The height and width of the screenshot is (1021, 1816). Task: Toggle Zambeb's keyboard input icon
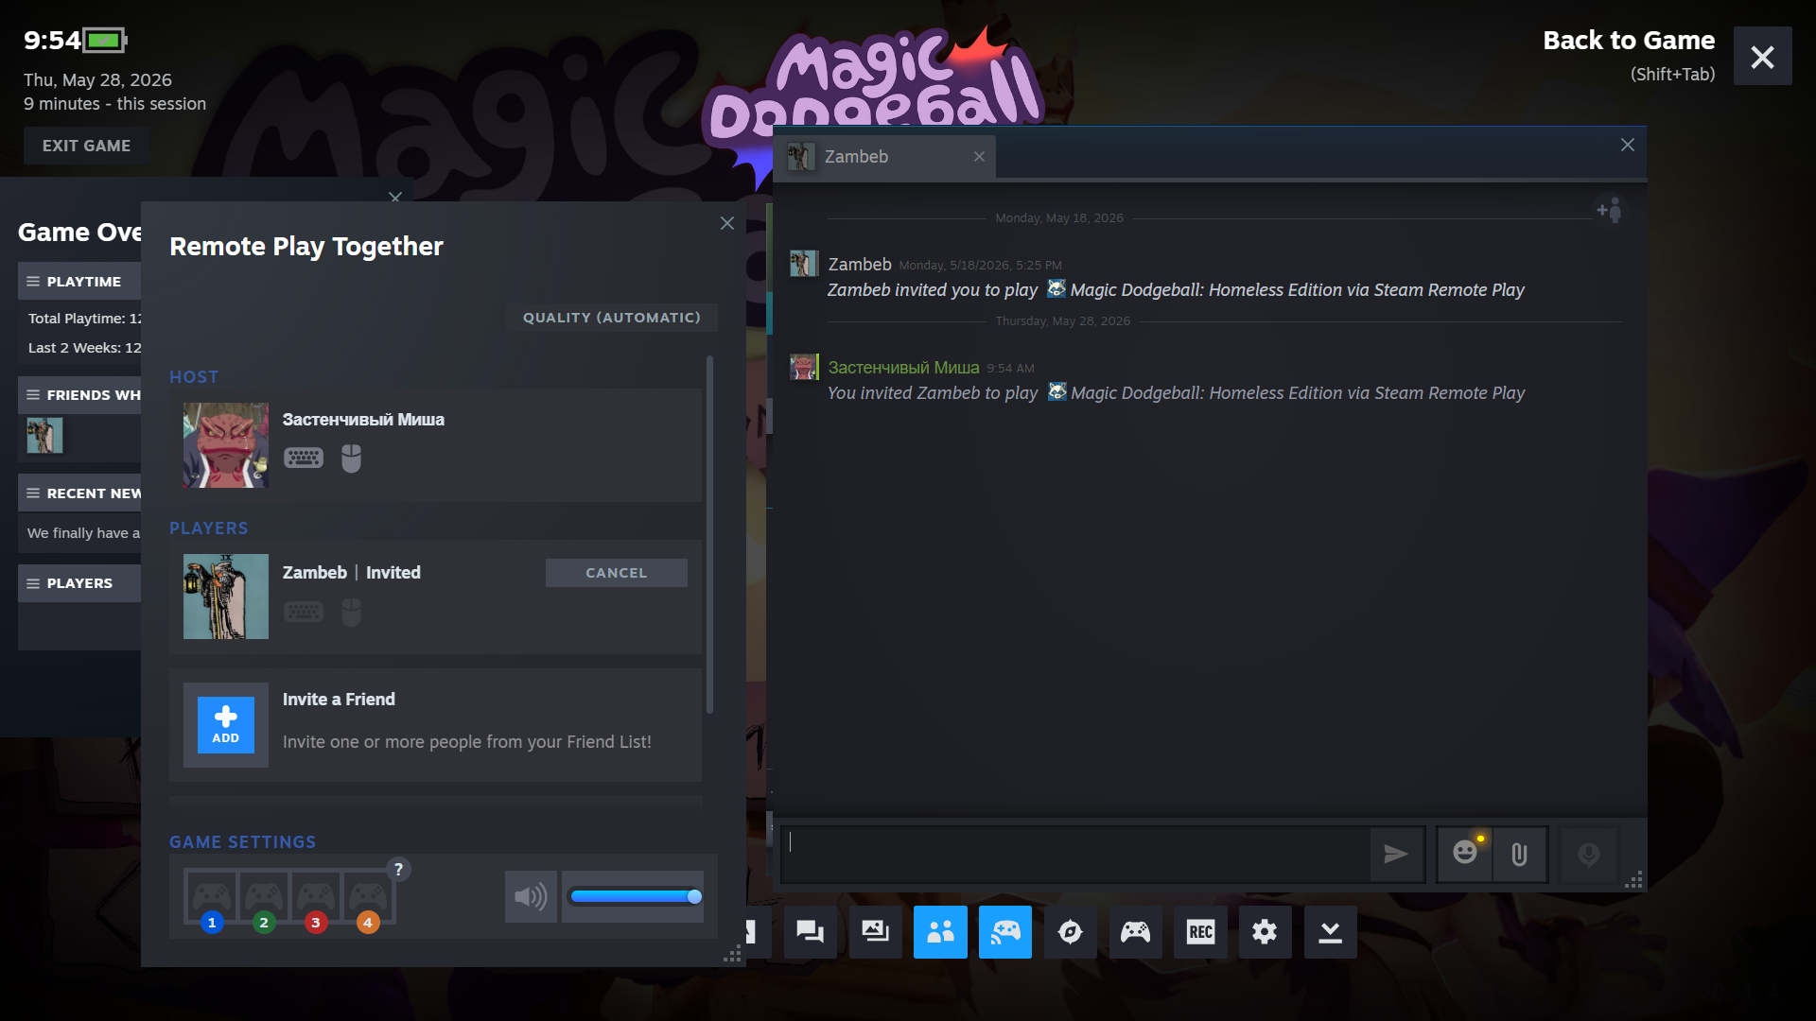pyautogui.click(x=304, y=613)
